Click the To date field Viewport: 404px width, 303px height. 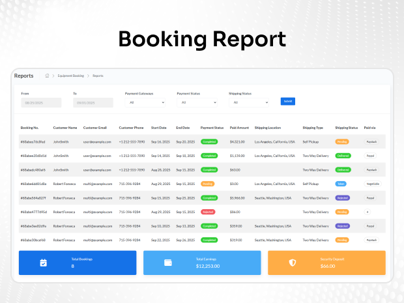pyautogui.click(x=93, y=102)
